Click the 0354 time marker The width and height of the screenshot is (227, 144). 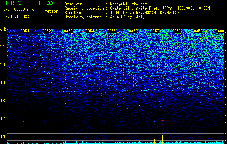coord(90,31)
